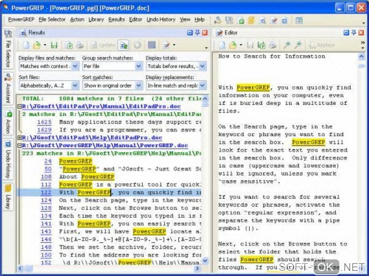Open the Sort files dropdown
This screenshot has height=276, width=369.
(75, 86)
